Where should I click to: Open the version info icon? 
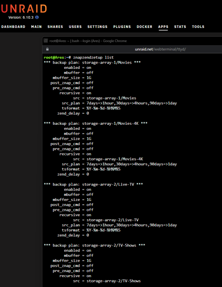37,17
